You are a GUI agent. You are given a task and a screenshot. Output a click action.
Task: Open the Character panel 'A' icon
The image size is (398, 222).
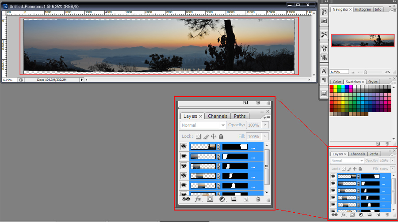[x=324, y=71]
